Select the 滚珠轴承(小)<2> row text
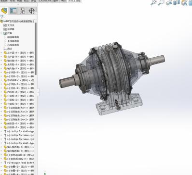Image resolution: width=192 pixels, height=175 pixels. (x=21, y=119)
